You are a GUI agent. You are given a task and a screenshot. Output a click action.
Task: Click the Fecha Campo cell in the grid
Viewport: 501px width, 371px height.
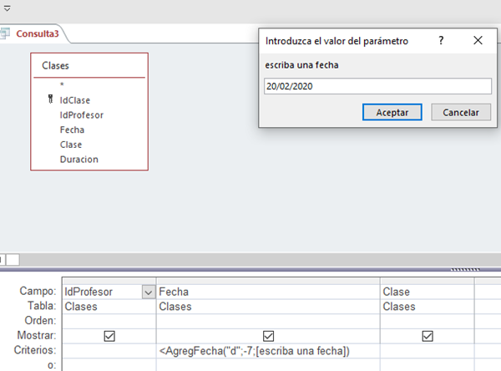click(x=268, y=292)
